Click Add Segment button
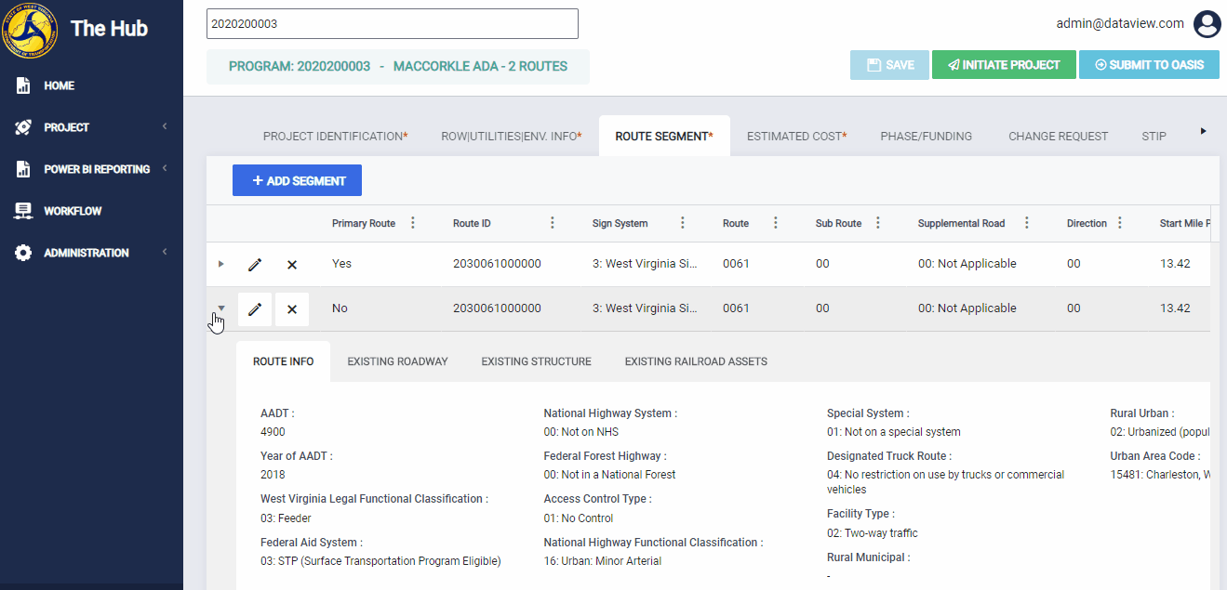The image size is (1227, 590). coord(298,181)
